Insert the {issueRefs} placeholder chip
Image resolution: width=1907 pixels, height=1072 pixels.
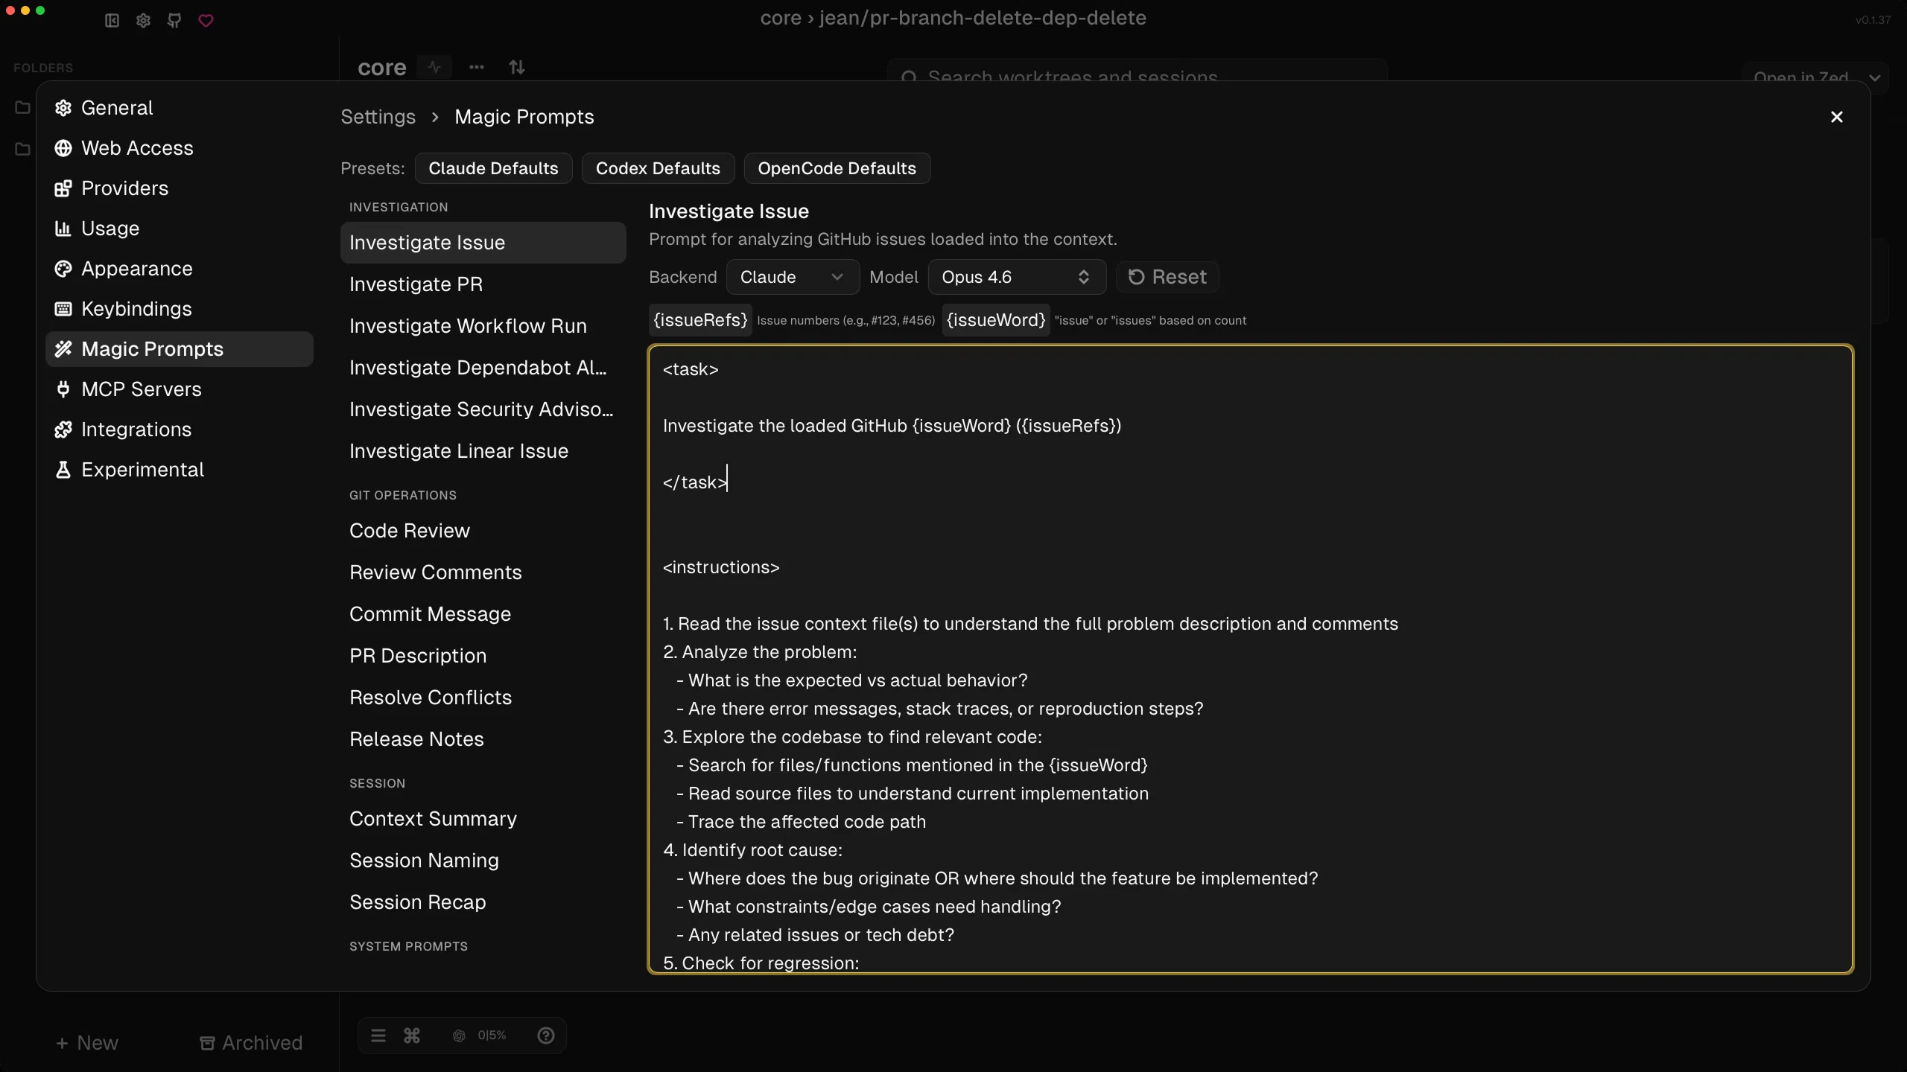pos(699,320)
